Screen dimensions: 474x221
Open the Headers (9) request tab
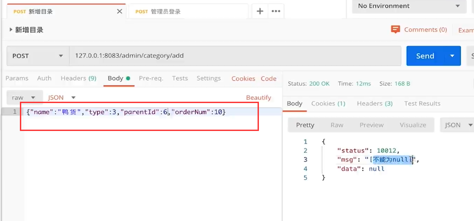tap(79, 78)
